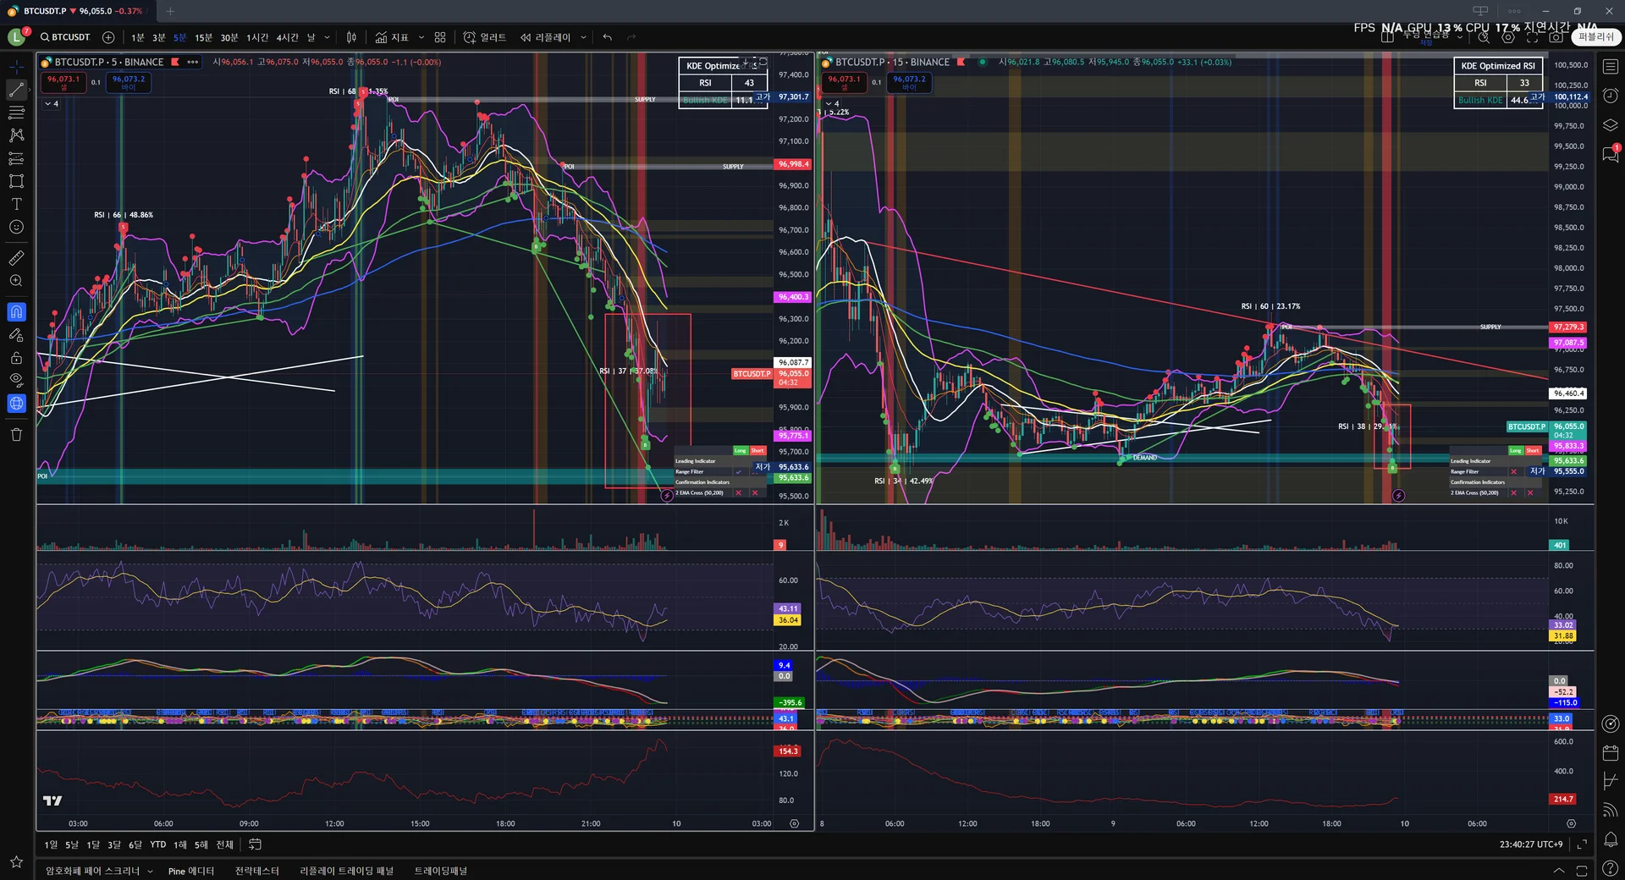Open the Pine 에디터 tab
1625x880 pixels.
[190, 871]
